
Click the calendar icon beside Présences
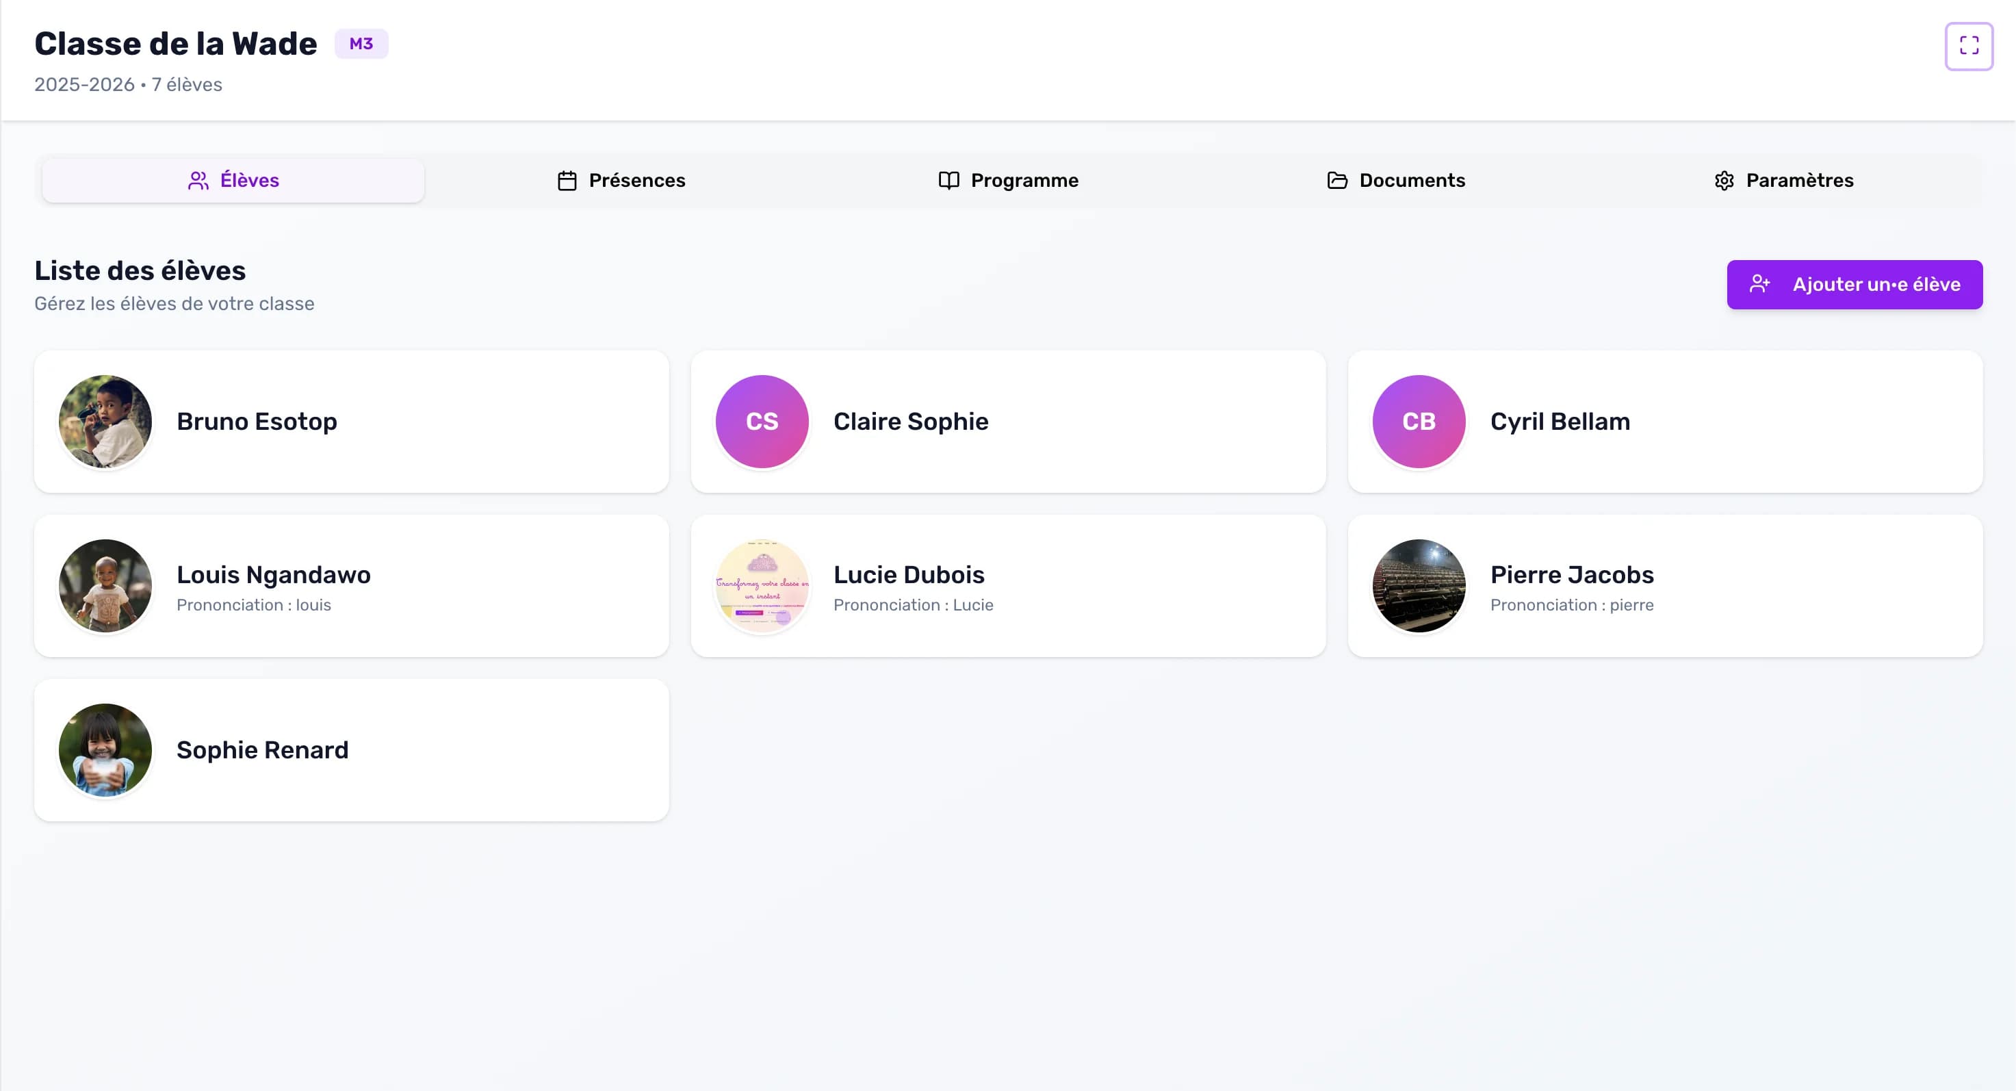567,181
